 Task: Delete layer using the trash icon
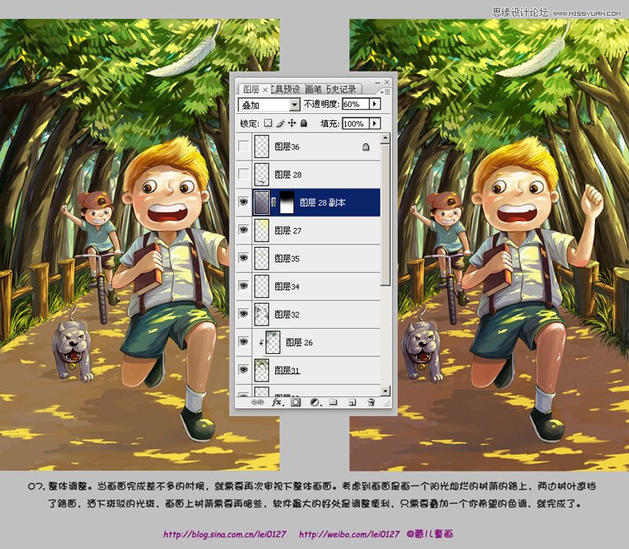click(x=370, y=402)
